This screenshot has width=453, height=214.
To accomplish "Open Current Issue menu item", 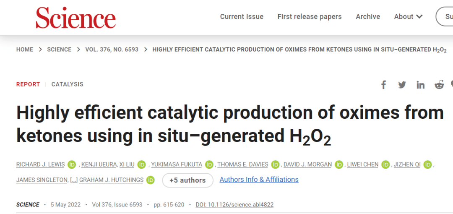I will click(x=242, y=17).
